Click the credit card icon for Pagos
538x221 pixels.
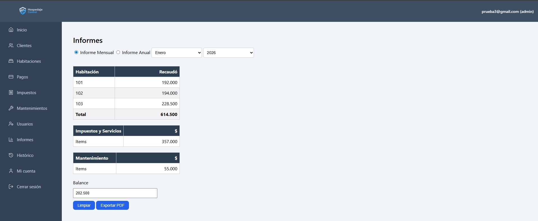coord(11,77)
